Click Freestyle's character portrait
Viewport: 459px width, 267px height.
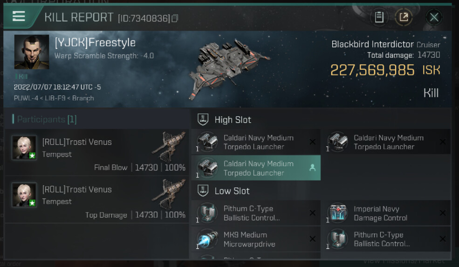coord(32,52)
